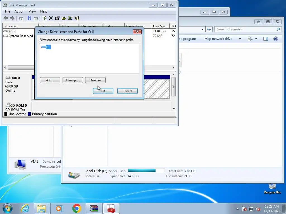286x214 pixels.
Task: Open the Properties toolbar icon
Action: tap(57, 18)
